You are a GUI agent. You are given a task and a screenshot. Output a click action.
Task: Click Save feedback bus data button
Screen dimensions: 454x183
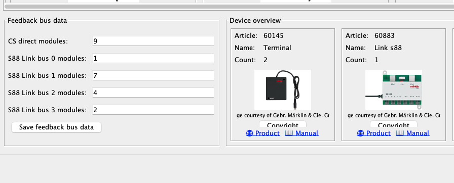[x=56, y=127]
